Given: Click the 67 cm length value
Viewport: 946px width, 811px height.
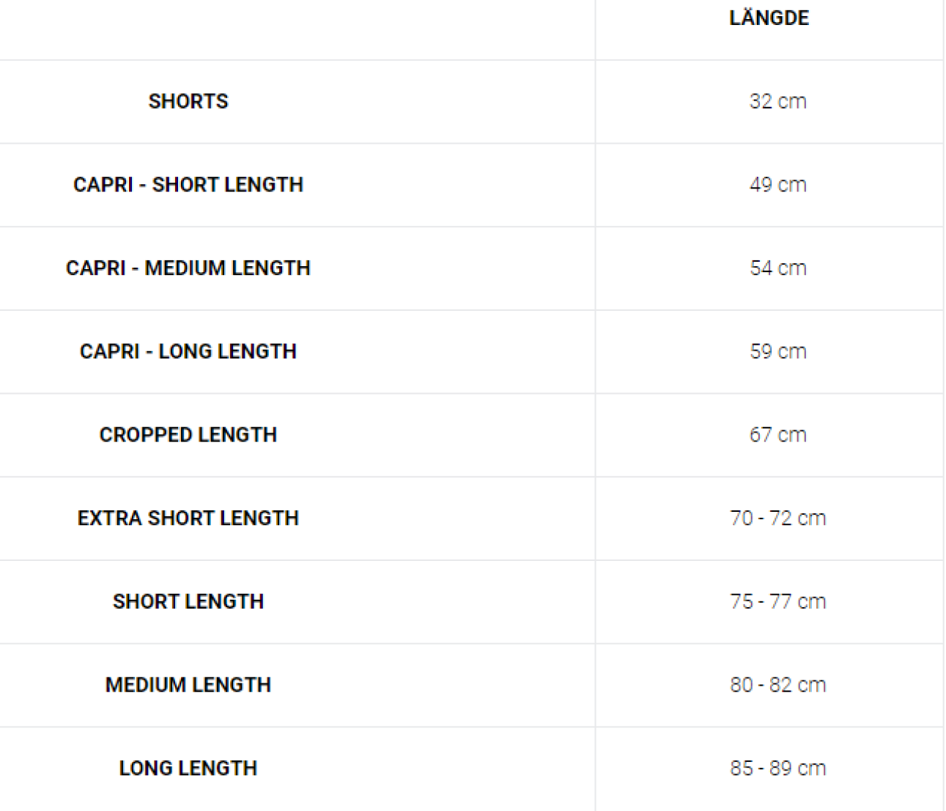Looking at the screenshot, I should point(777,435).
